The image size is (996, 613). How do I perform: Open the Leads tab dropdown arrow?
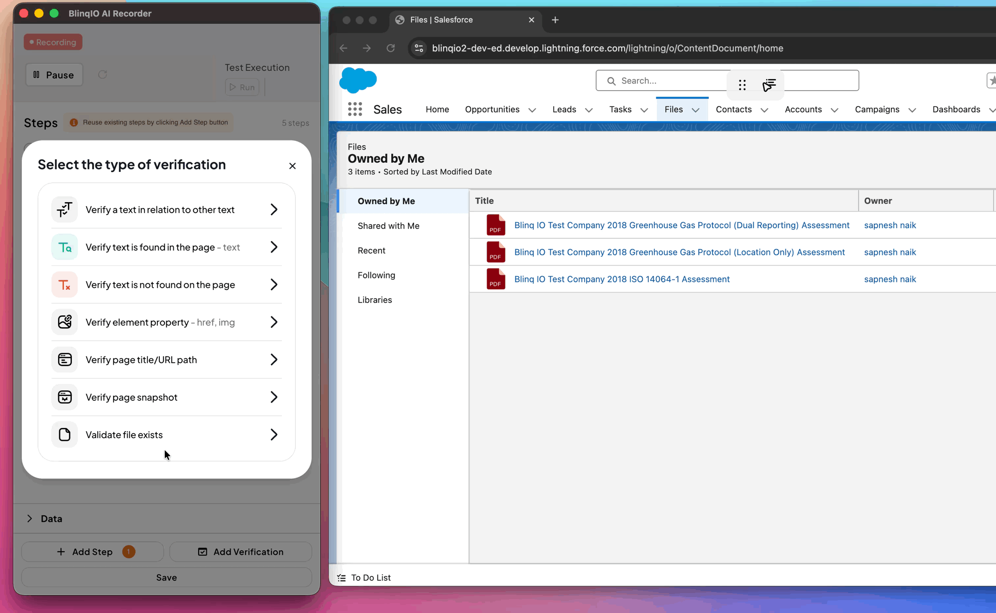589,110
